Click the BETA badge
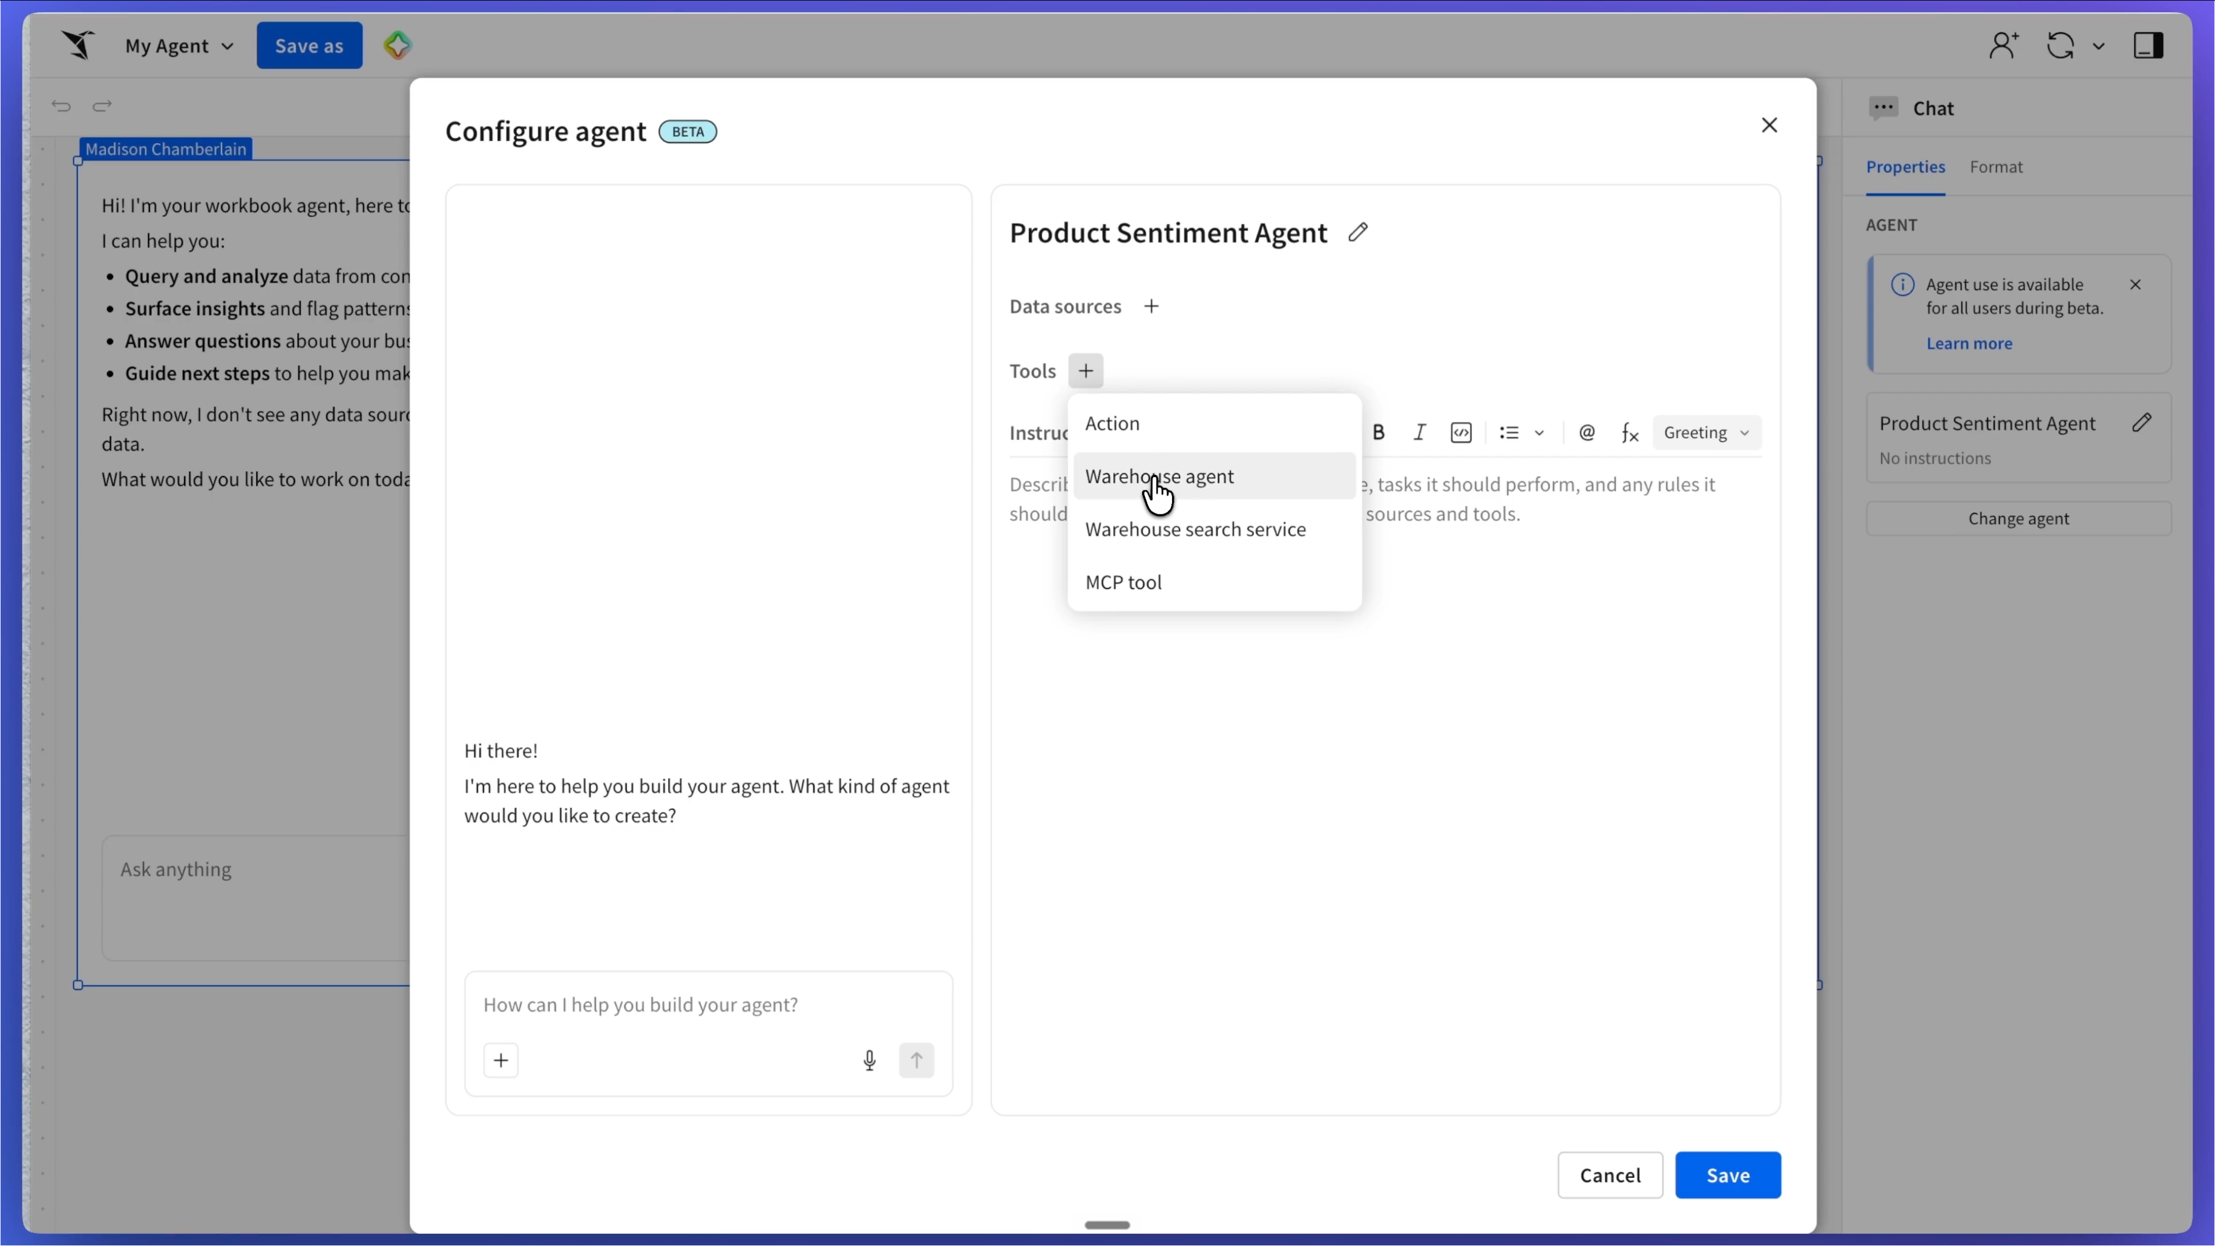2215x1246 pixels. point(687,132)
